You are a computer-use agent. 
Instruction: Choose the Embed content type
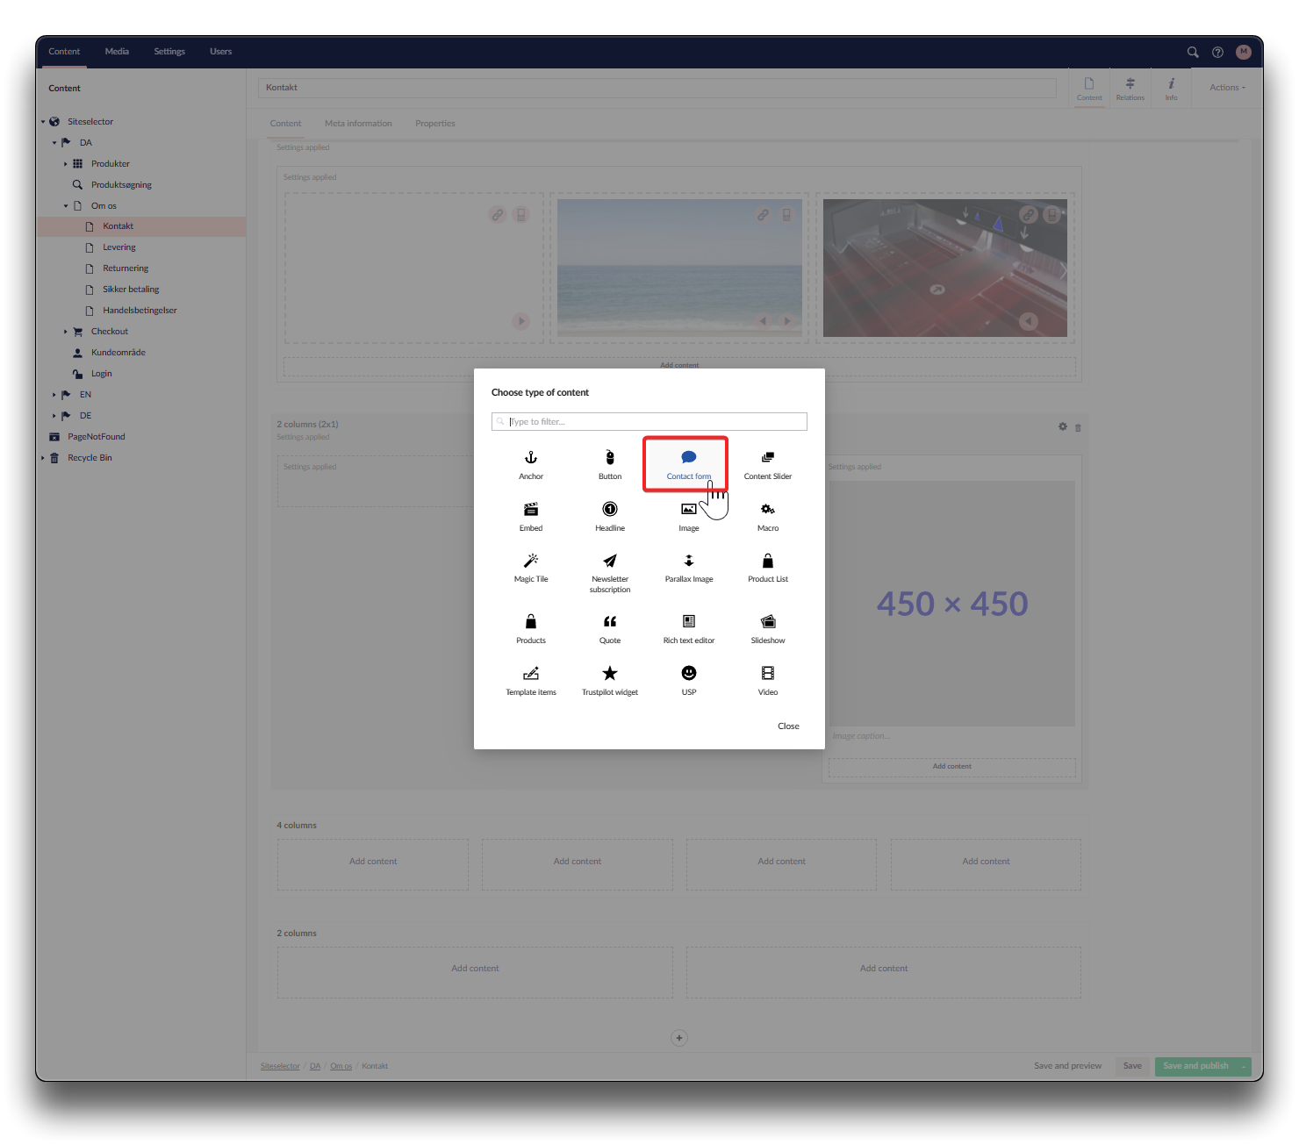pos(531,517)
